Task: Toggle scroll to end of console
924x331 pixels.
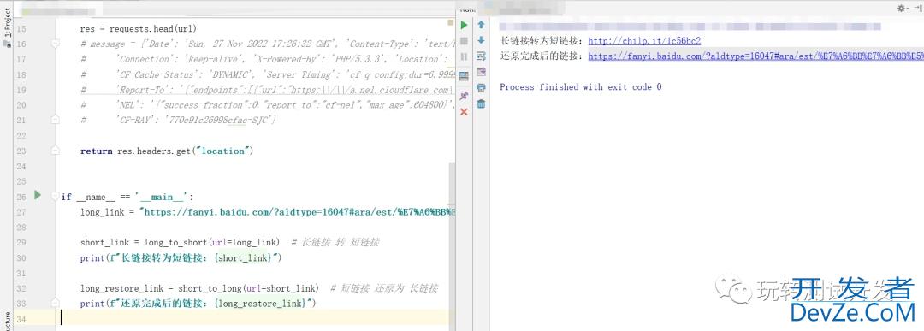Action: pos(481,72)
